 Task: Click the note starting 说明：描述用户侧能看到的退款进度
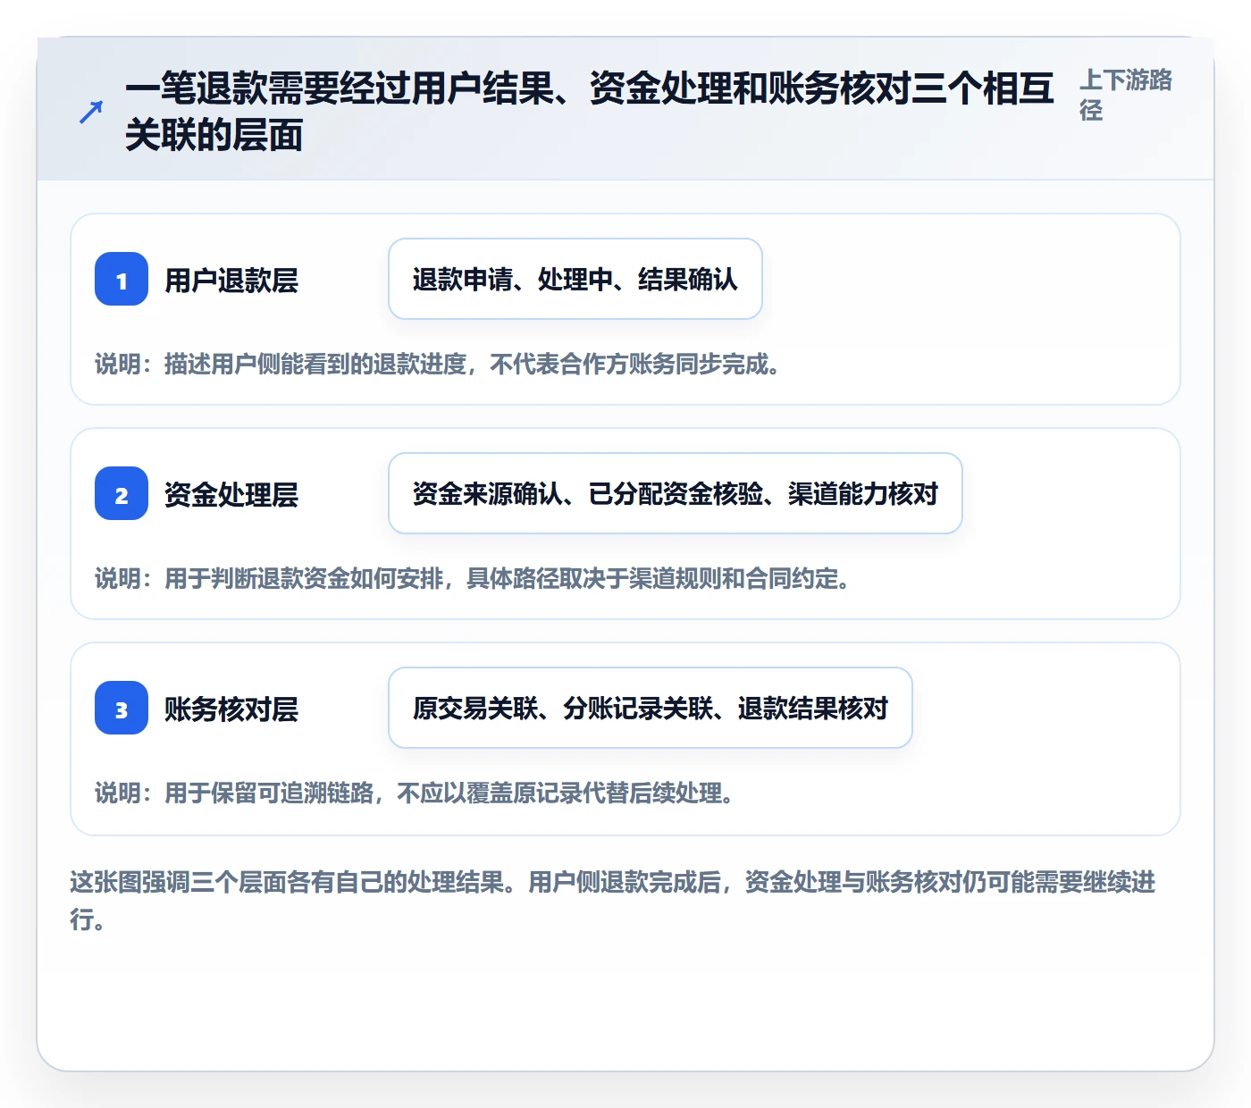(x=438, y=365)
